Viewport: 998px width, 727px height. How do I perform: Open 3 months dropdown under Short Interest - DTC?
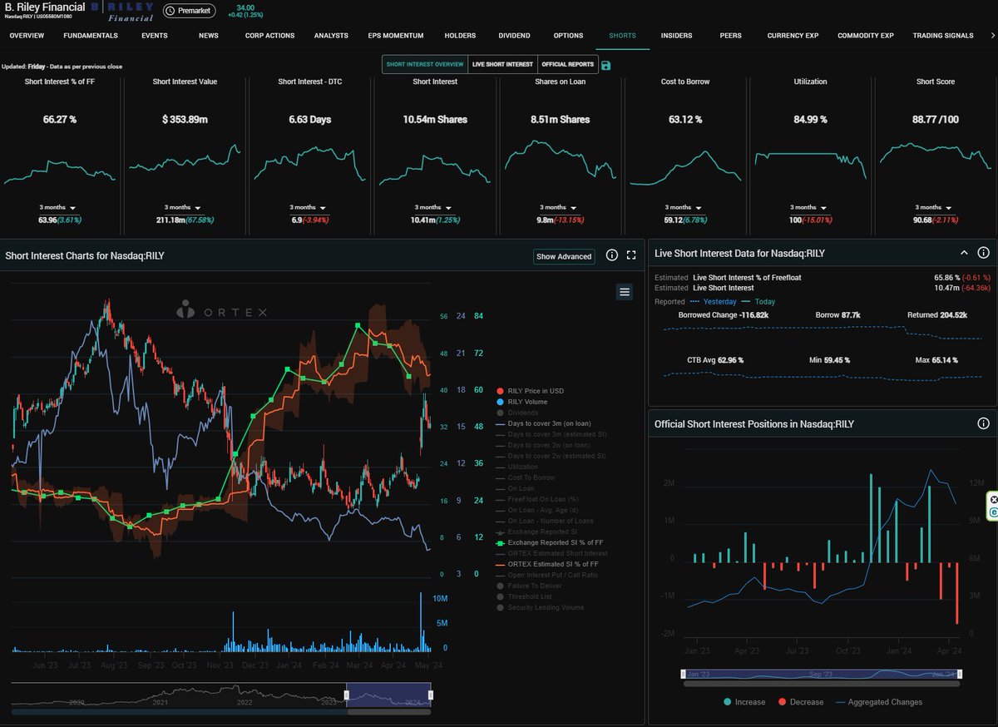(309, 207)
